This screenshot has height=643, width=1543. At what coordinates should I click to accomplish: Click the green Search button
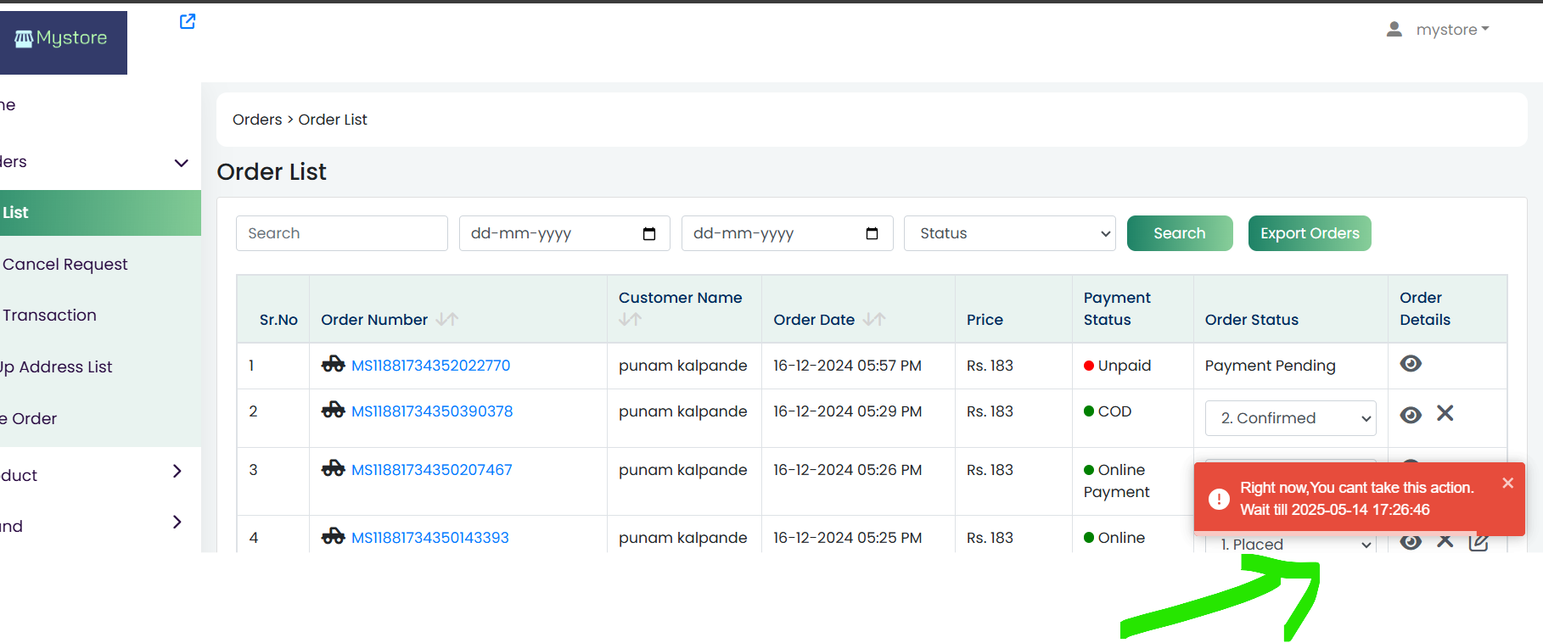(1180, 233)
